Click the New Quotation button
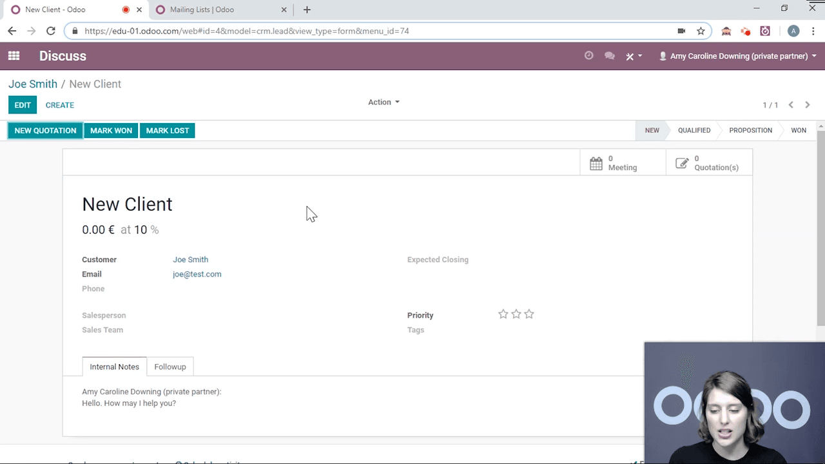The height and width of the screenshot is (464, 825). (x=45, y=131)
